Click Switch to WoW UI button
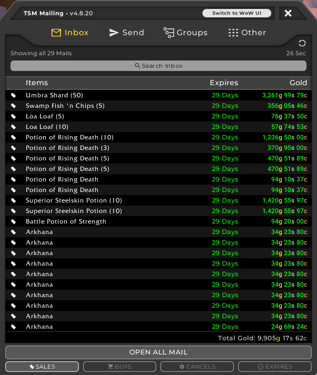Image resolution: width=317 pixels, height=375 pixels. [237, 13]
